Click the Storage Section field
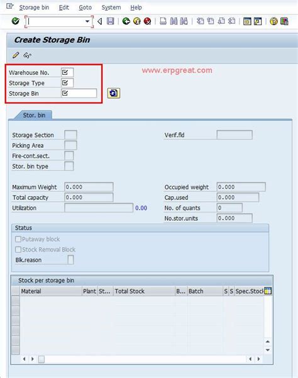The width and height of the screenshot is (298, 378). 70,135
